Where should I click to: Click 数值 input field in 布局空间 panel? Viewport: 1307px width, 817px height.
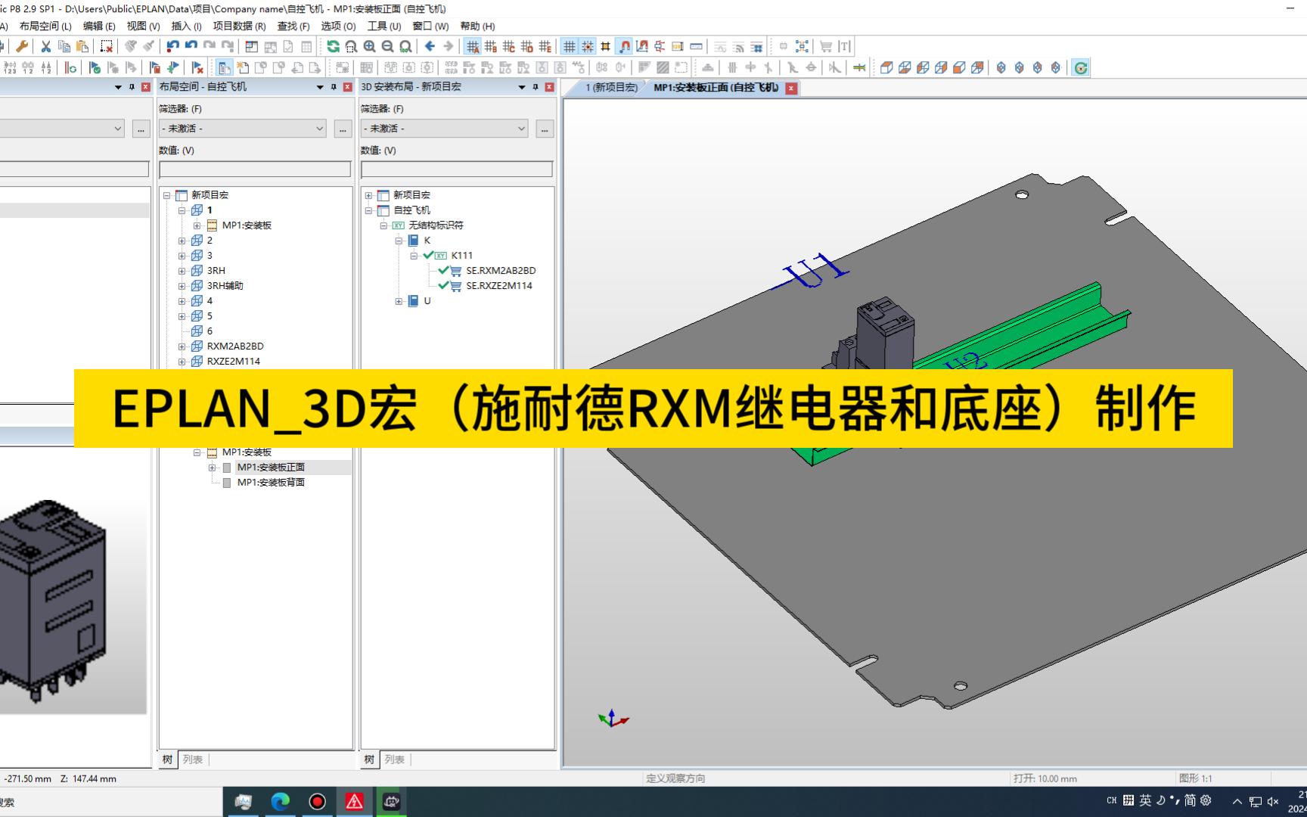point(255,169)
